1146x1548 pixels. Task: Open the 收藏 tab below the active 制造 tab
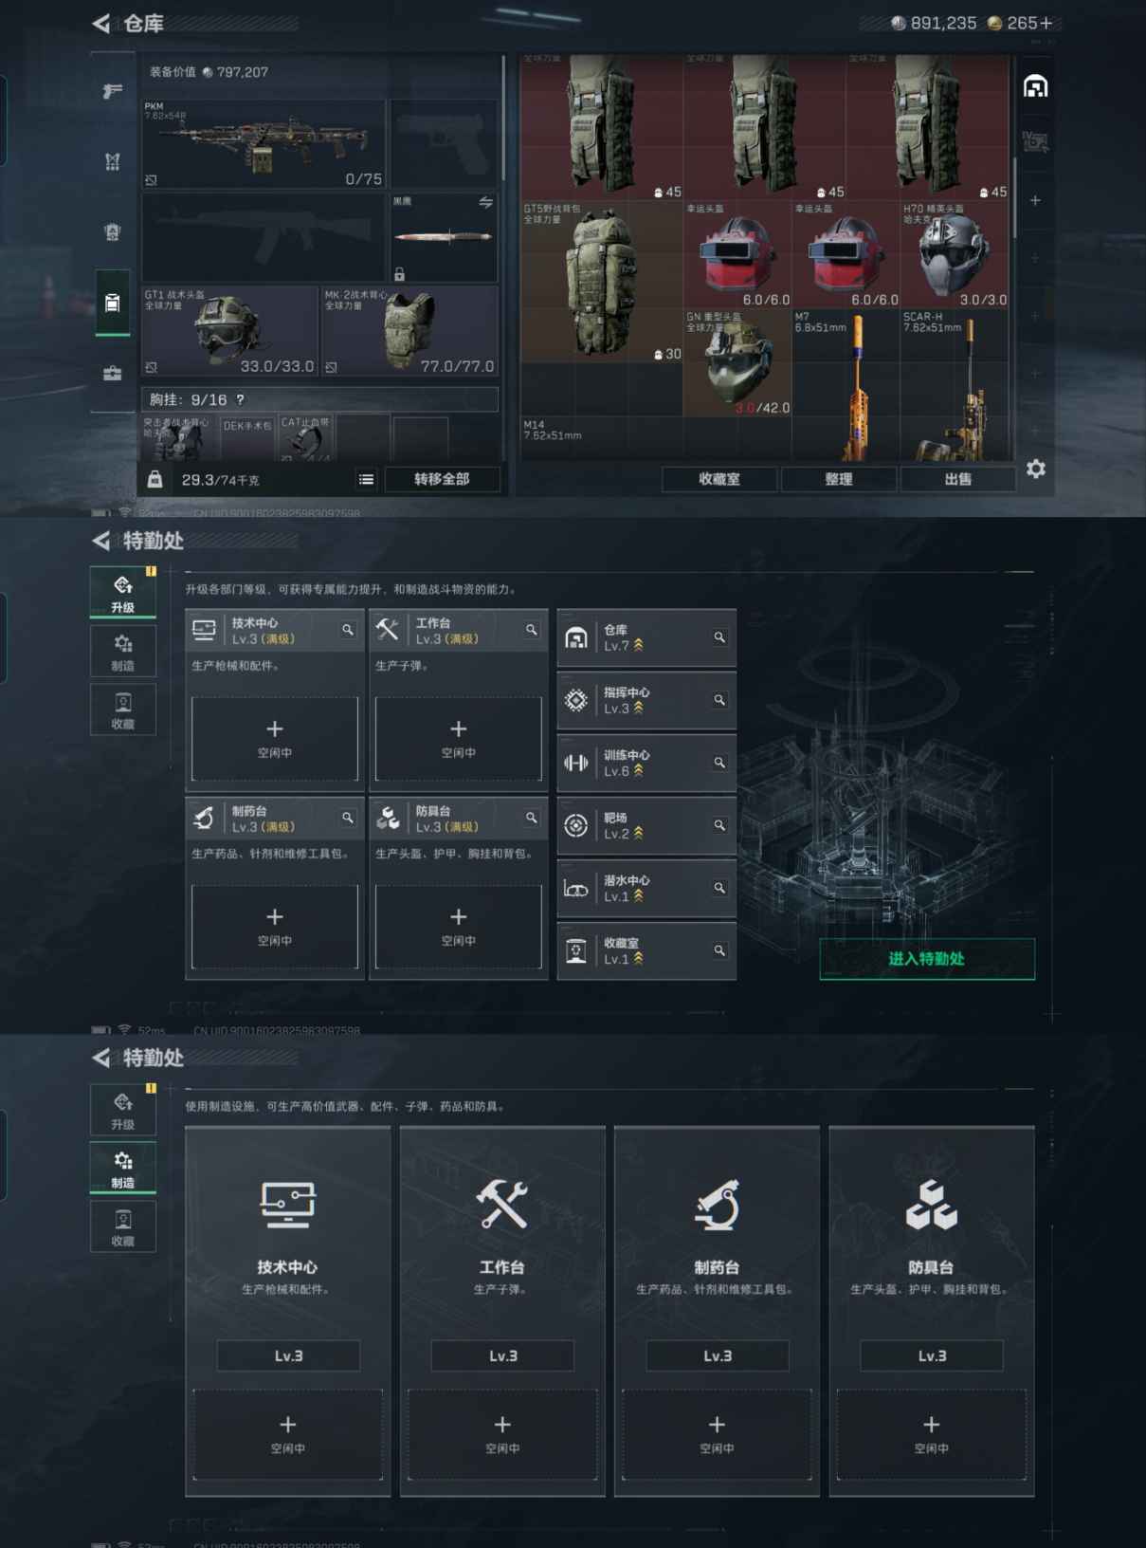click(122, 1226)
